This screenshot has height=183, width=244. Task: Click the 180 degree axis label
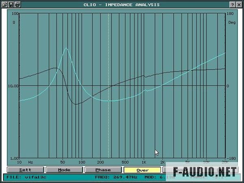230,14
